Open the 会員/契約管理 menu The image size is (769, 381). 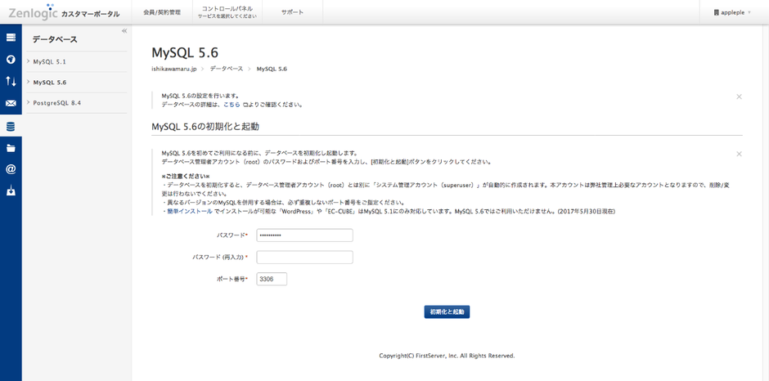coord(161,13)
